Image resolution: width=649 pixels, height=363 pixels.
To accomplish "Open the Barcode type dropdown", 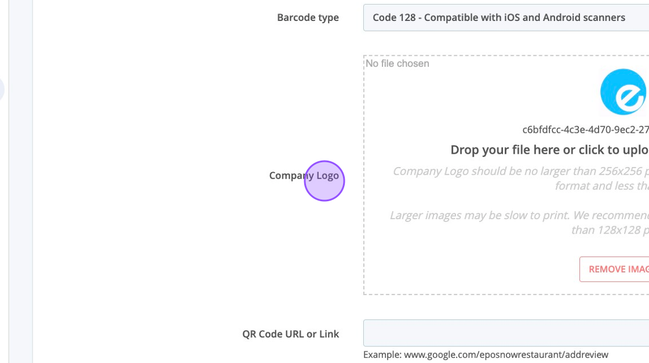I will tap(505, 17).
